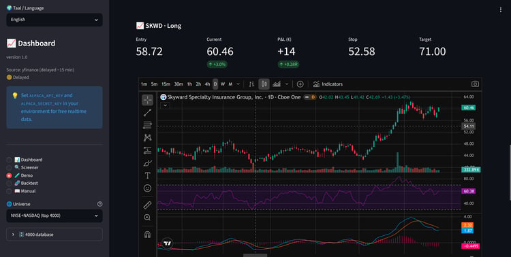This screenshot has width=511, height=257.
Task: Click the Skyward Specialty symbol logo
Action: (164, 97)
